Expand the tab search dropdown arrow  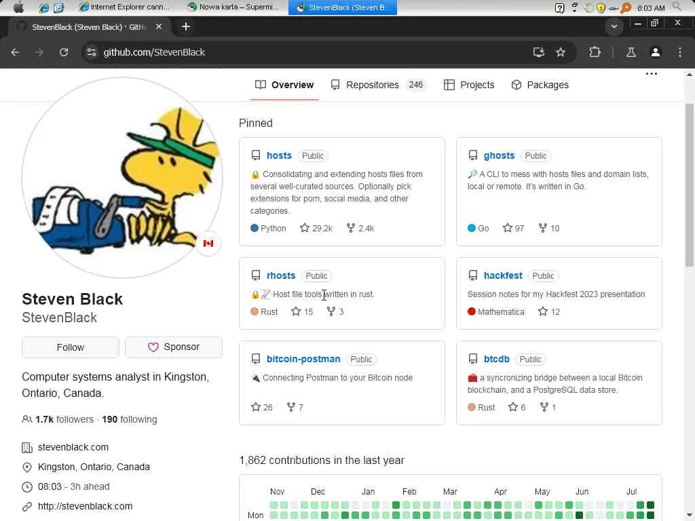pyautogui.click(x=614, y=26)
